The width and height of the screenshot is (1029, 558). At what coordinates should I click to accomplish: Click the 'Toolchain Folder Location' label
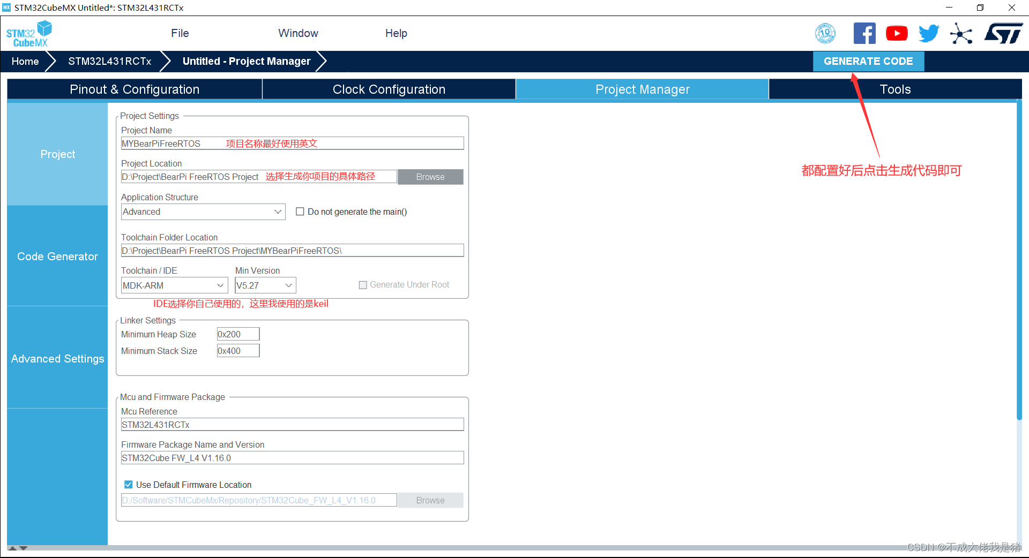click(x=169, y=237)
